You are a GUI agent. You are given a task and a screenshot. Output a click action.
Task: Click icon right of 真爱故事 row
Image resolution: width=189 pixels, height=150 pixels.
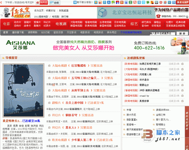pos(182,101)
